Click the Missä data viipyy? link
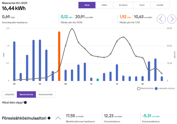Viewport: 177px width, 124px height. 12,103
